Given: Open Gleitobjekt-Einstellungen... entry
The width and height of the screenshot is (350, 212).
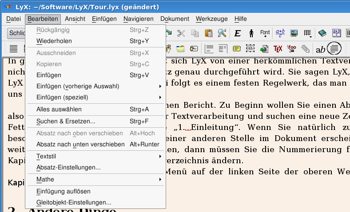Looking at the screenshot, I should click(95, 202).
